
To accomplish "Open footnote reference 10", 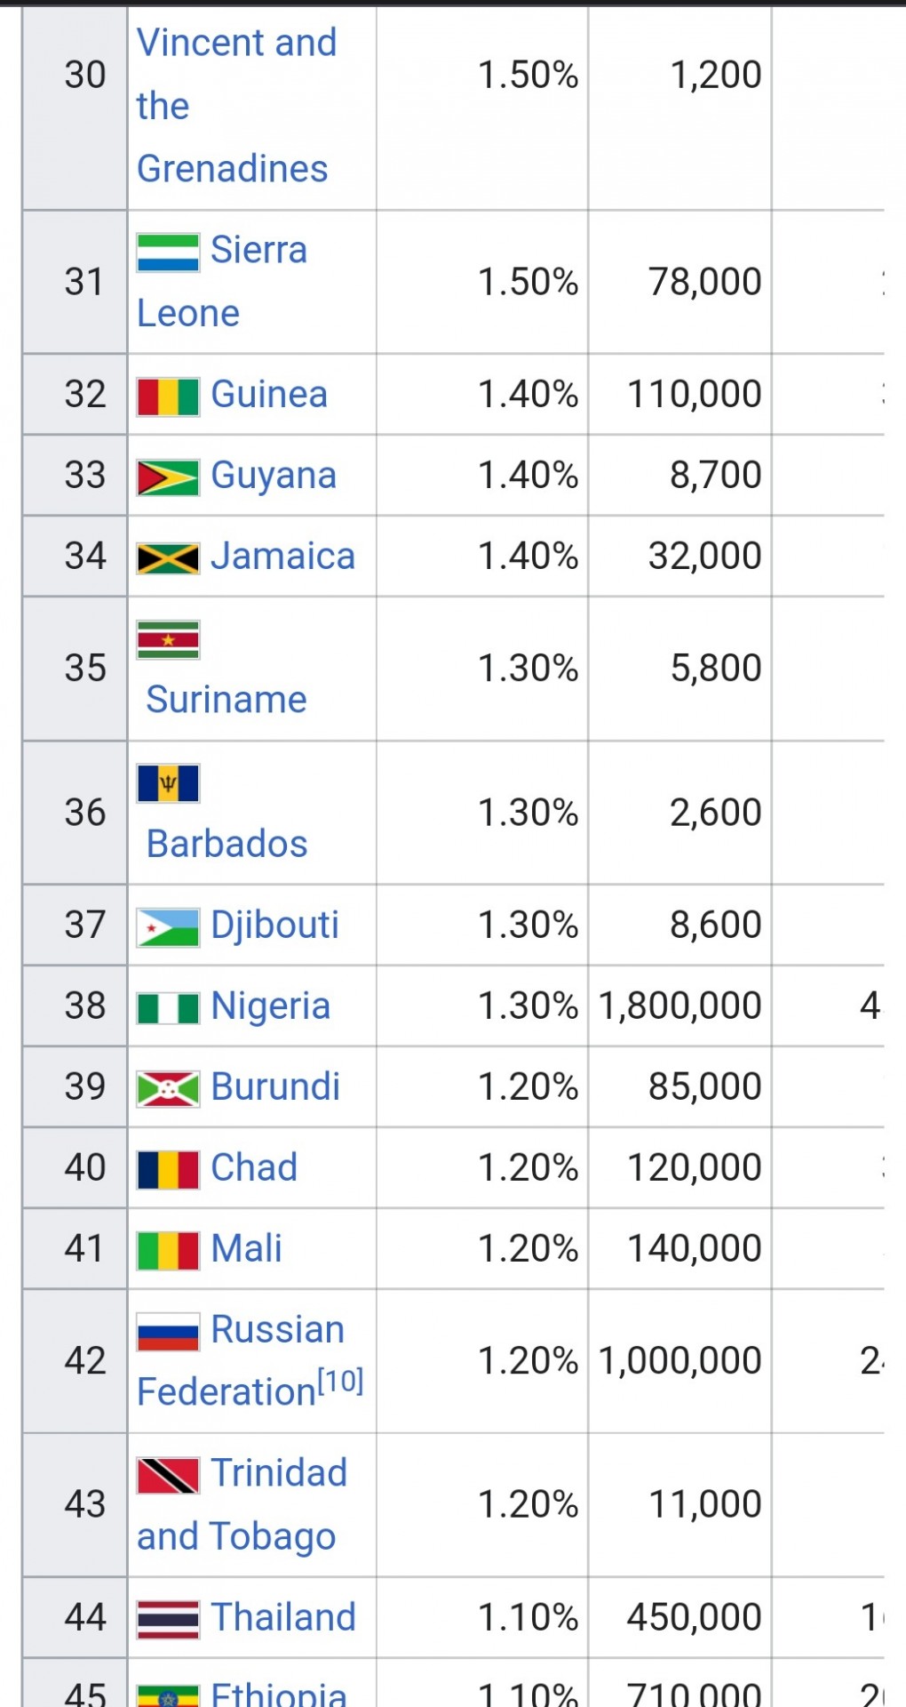I will [x=341, y=1381].
